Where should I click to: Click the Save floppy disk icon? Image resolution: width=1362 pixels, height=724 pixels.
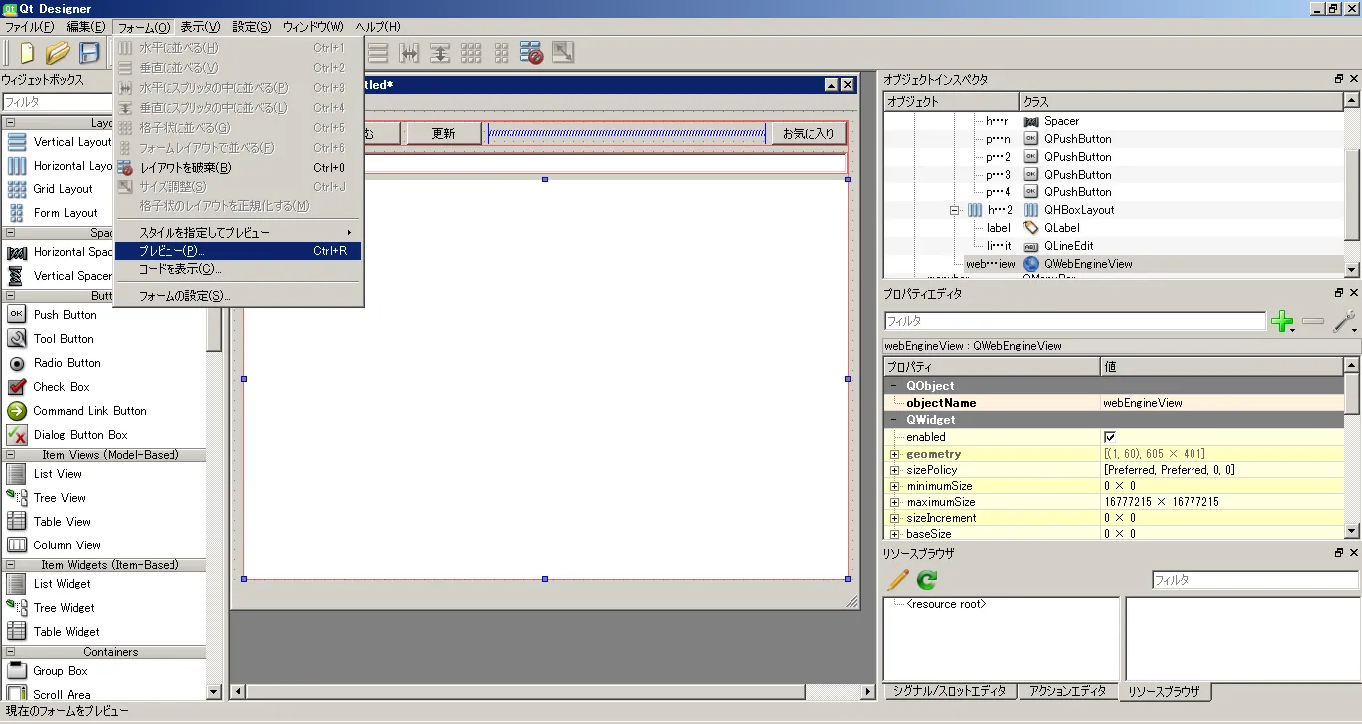click(x=89, y=53)
